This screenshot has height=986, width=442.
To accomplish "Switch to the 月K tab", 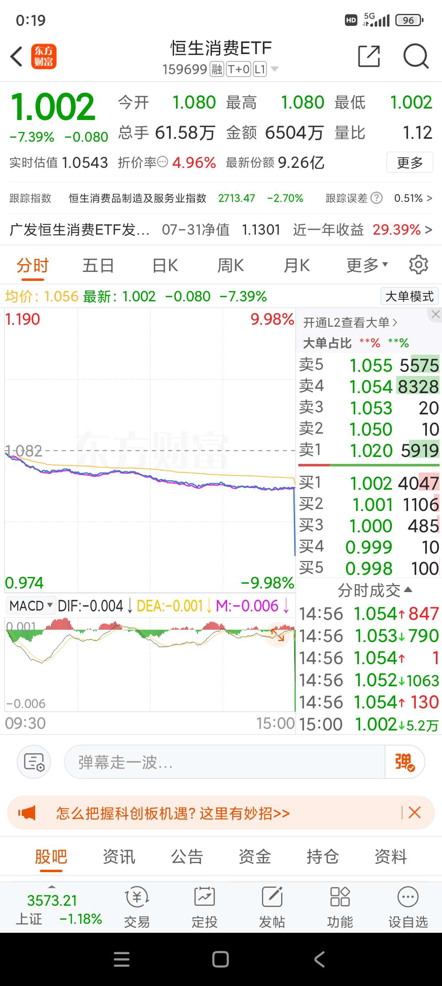I will click(x=297, y=265).
